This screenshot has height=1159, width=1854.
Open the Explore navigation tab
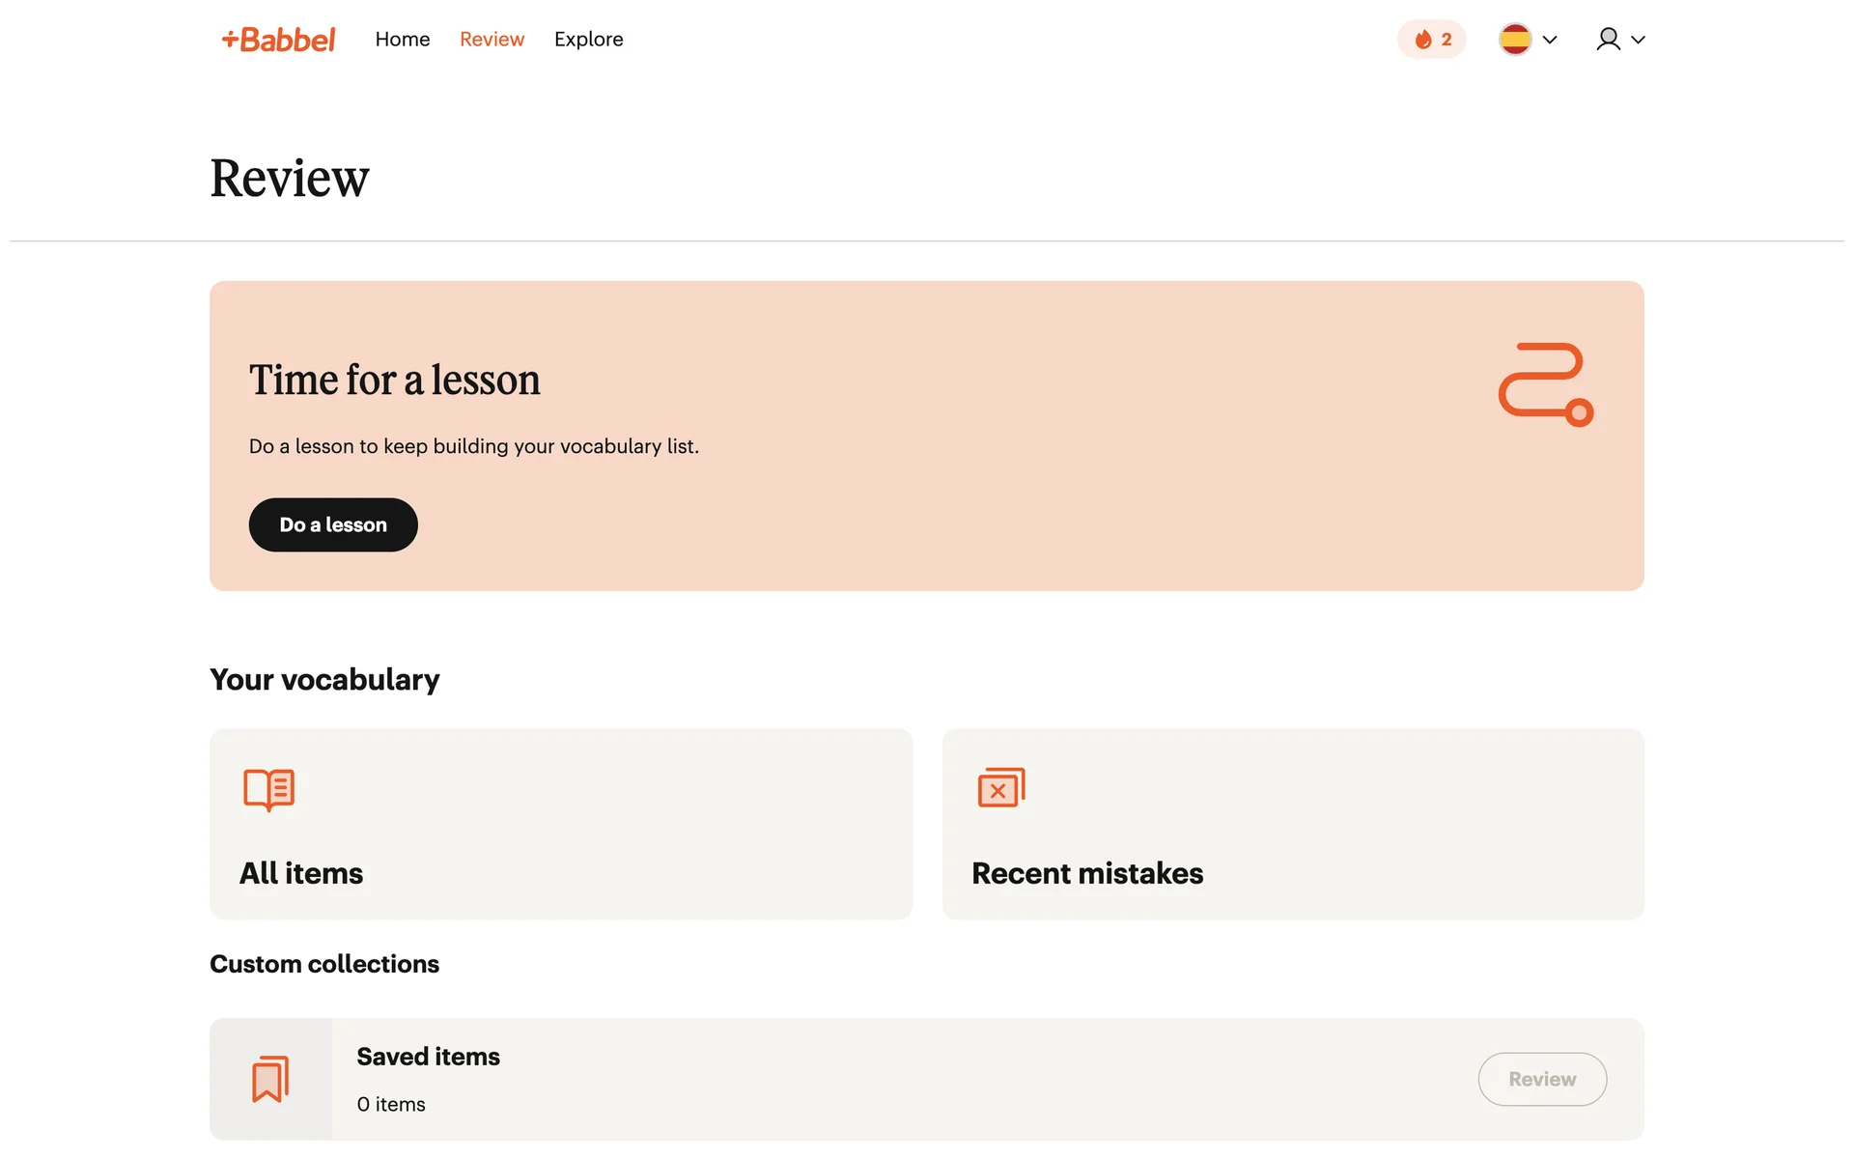[x=588, y=40]
